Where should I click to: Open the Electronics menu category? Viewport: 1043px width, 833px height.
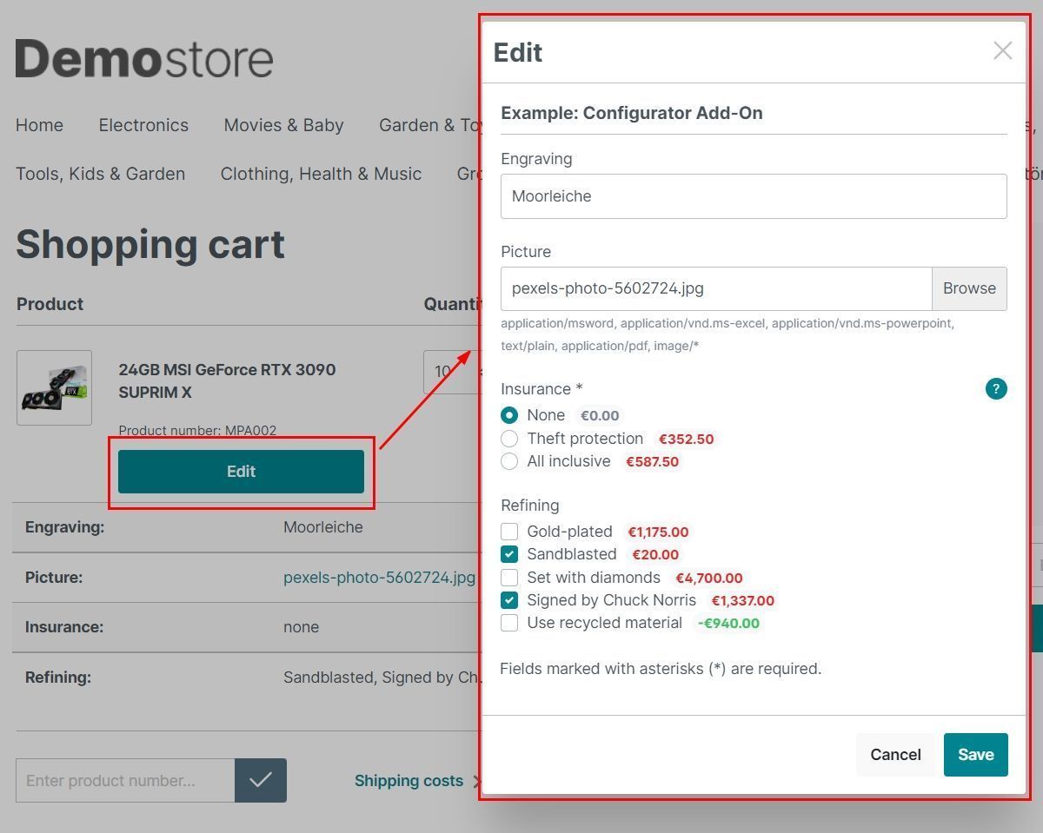click(143, 125)
